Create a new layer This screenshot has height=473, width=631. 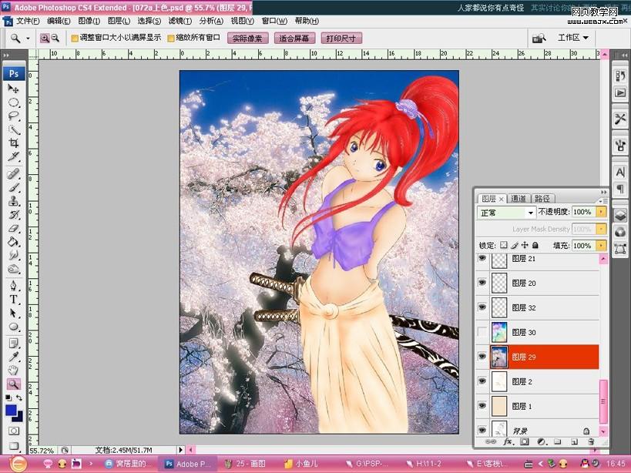574,441
